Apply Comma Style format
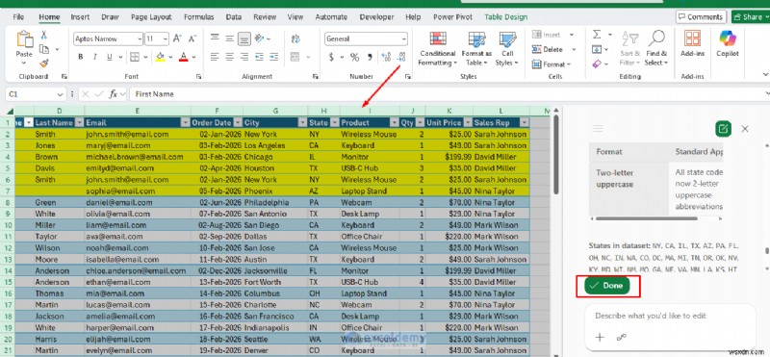 (x=370, y=58)
